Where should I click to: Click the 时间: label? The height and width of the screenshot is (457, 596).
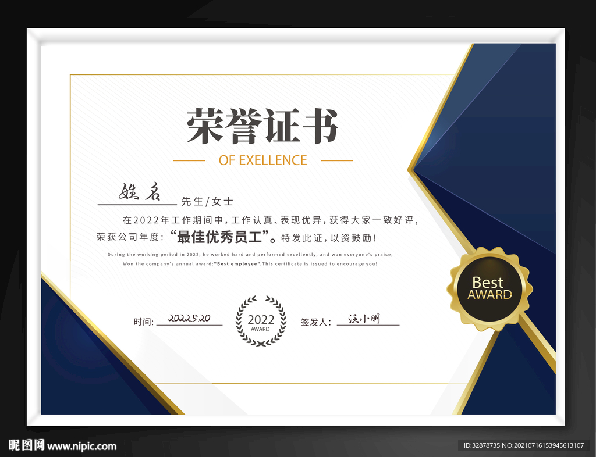click(144, 322)
